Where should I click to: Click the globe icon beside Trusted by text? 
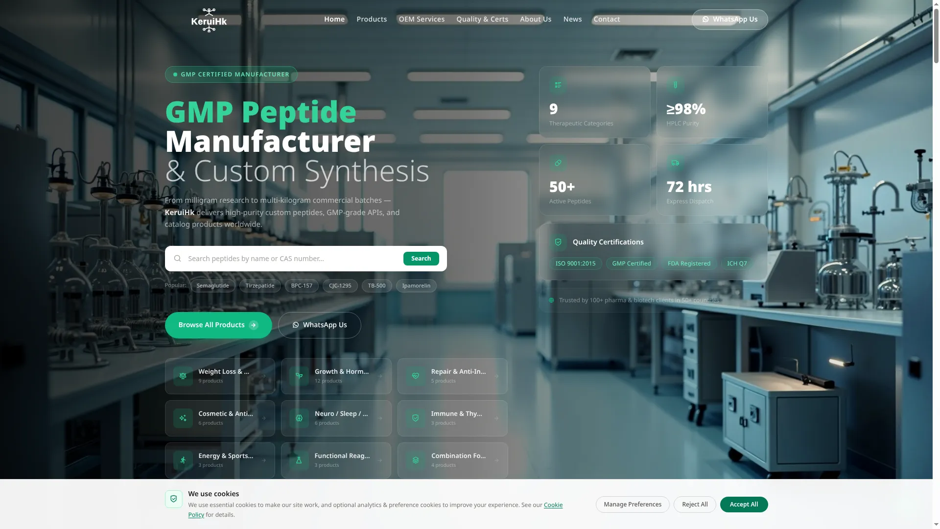(x=551, y=300)
